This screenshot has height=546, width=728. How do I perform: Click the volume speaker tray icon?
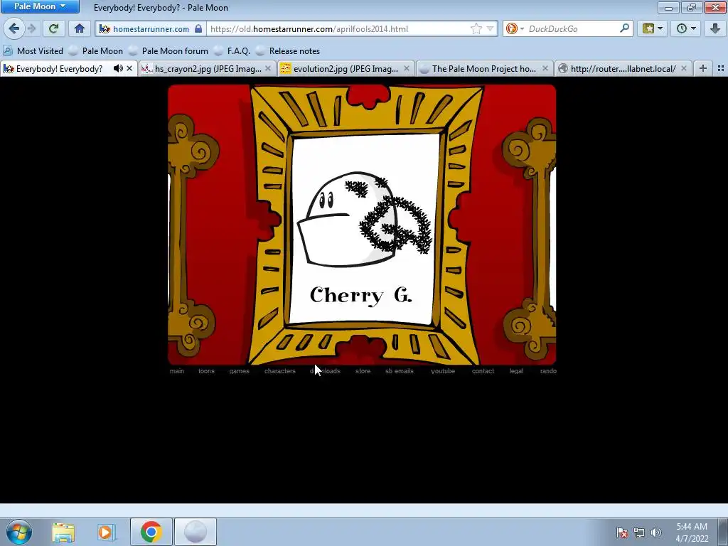click(655, 532)
